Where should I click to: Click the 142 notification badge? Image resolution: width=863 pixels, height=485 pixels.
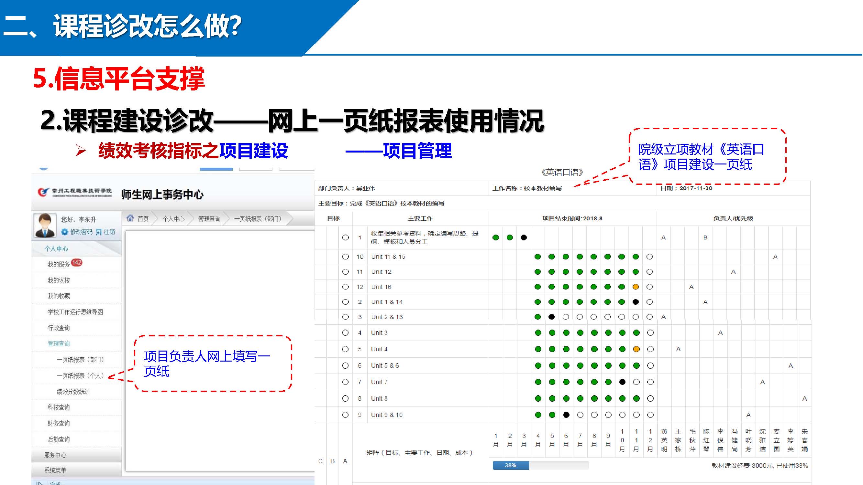77,263
